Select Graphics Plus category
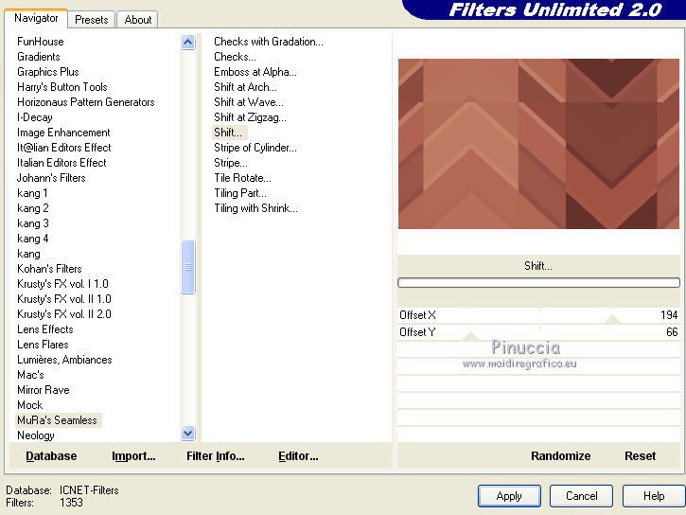The height and width of the screenshot is (515, 686). tap(48, 72)
